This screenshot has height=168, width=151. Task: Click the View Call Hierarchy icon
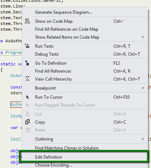(27, 79)
